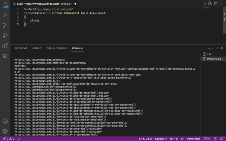226x141 pixels.
Task: Switch to the PROBLEMS tab
Action: click(x=21, y=48)
